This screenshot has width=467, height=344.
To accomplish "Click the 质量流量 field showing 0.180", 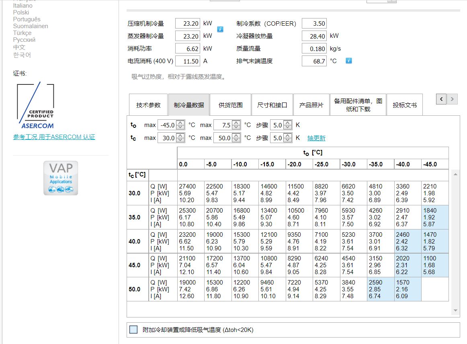I will [314, 49].
